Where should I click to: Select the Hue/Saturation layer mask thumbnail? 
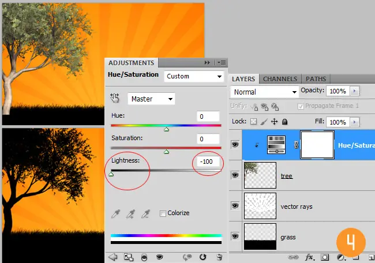point(317,145)
